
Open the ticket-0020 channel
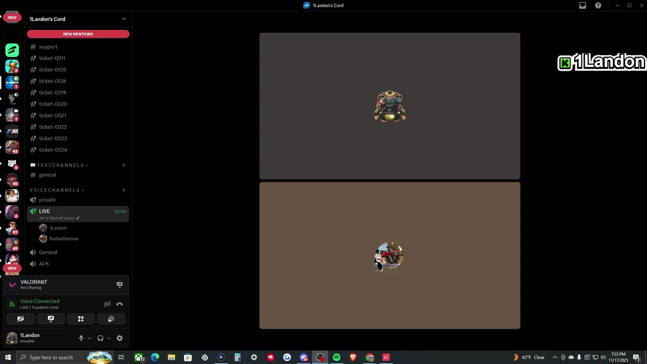point(78,104)
